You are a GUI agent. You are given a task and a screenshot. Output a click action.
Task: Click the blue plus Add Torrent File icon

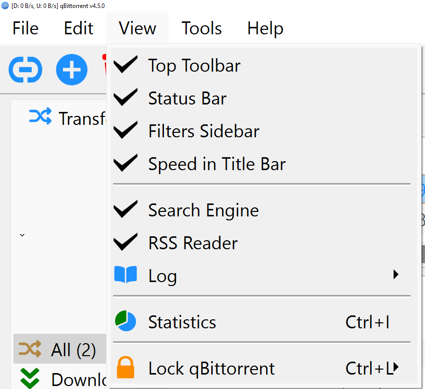(72, 70)
